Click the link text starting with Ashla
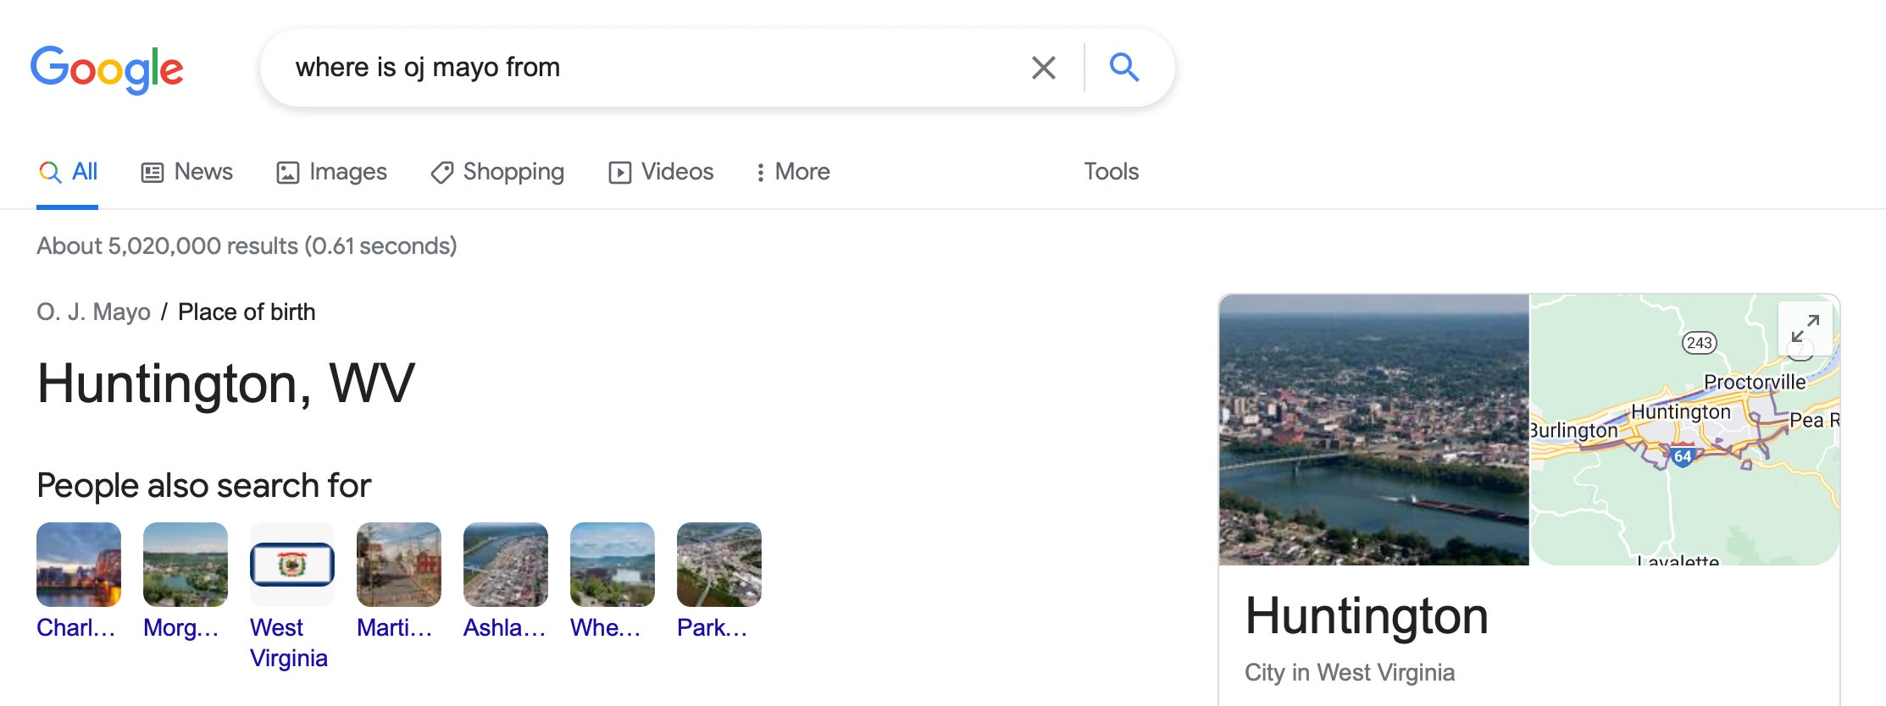The width and height of the screenshot is (1886, 706). pyautogui.click(x=504, y=628)
